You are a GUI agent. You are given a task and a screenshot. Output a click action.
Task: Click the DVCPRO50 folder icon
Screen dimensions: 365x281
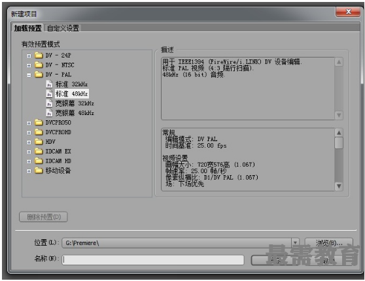pos(39,122)
